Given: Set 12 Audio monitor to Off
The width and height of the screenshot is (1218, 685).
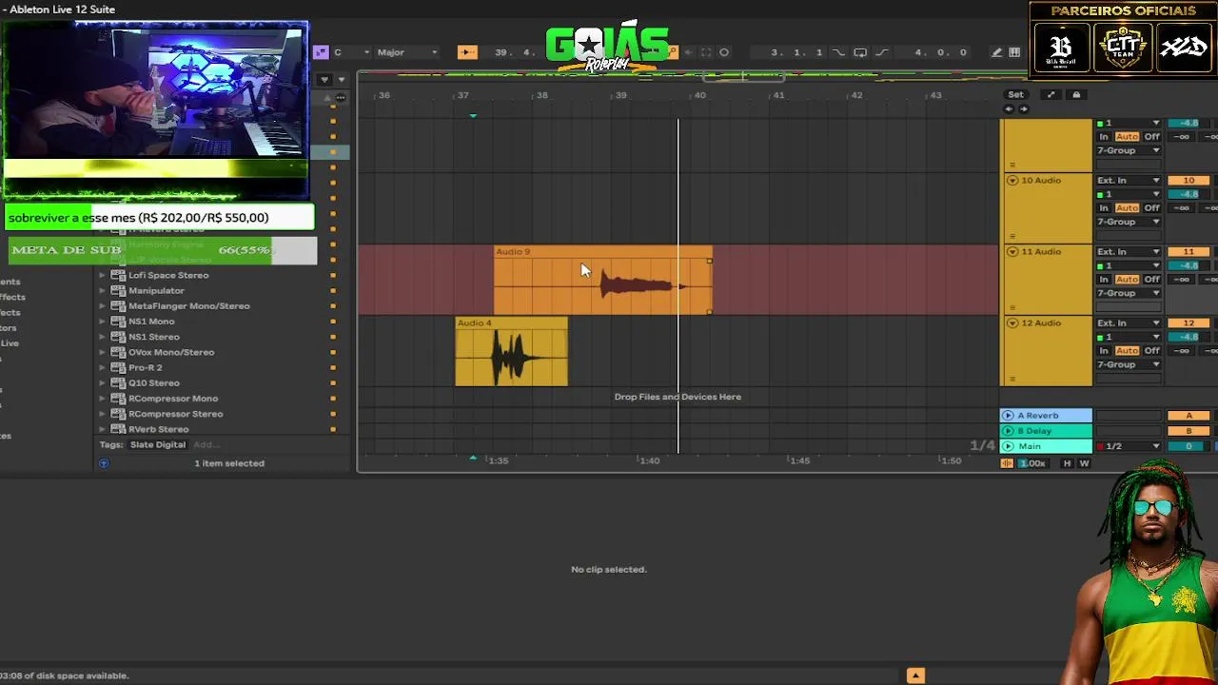Looking at the screenshot, I should coord(1151,351).
